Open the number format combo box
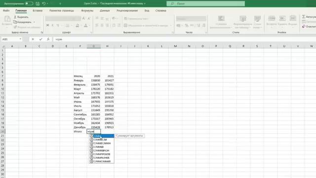Viewport: 316px width, 178px height. click(x=191, y=19)
